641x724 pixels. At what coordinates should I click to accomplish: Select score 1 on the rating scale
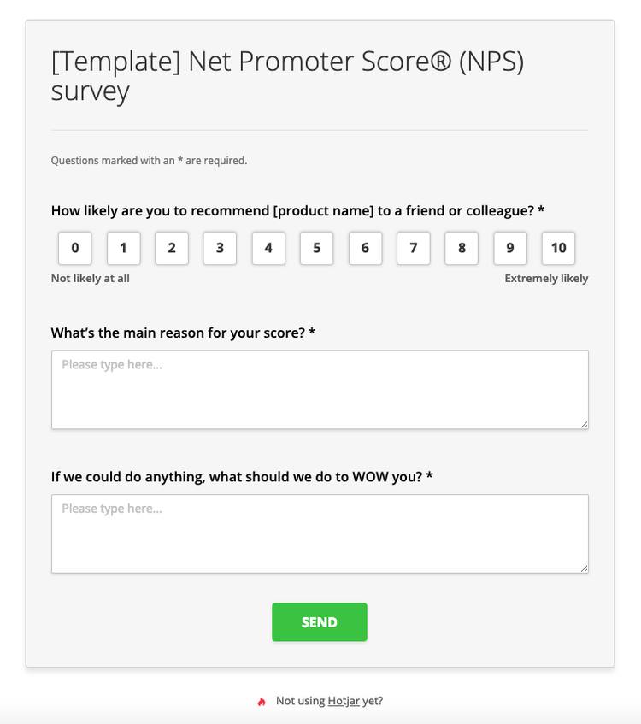coord(123,248)
